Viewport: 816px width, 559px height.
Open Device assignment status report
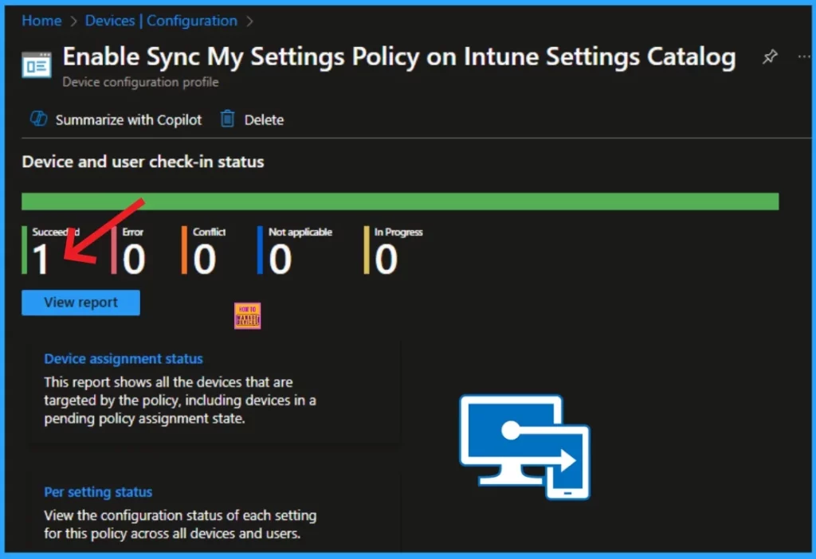pos(124,359)
